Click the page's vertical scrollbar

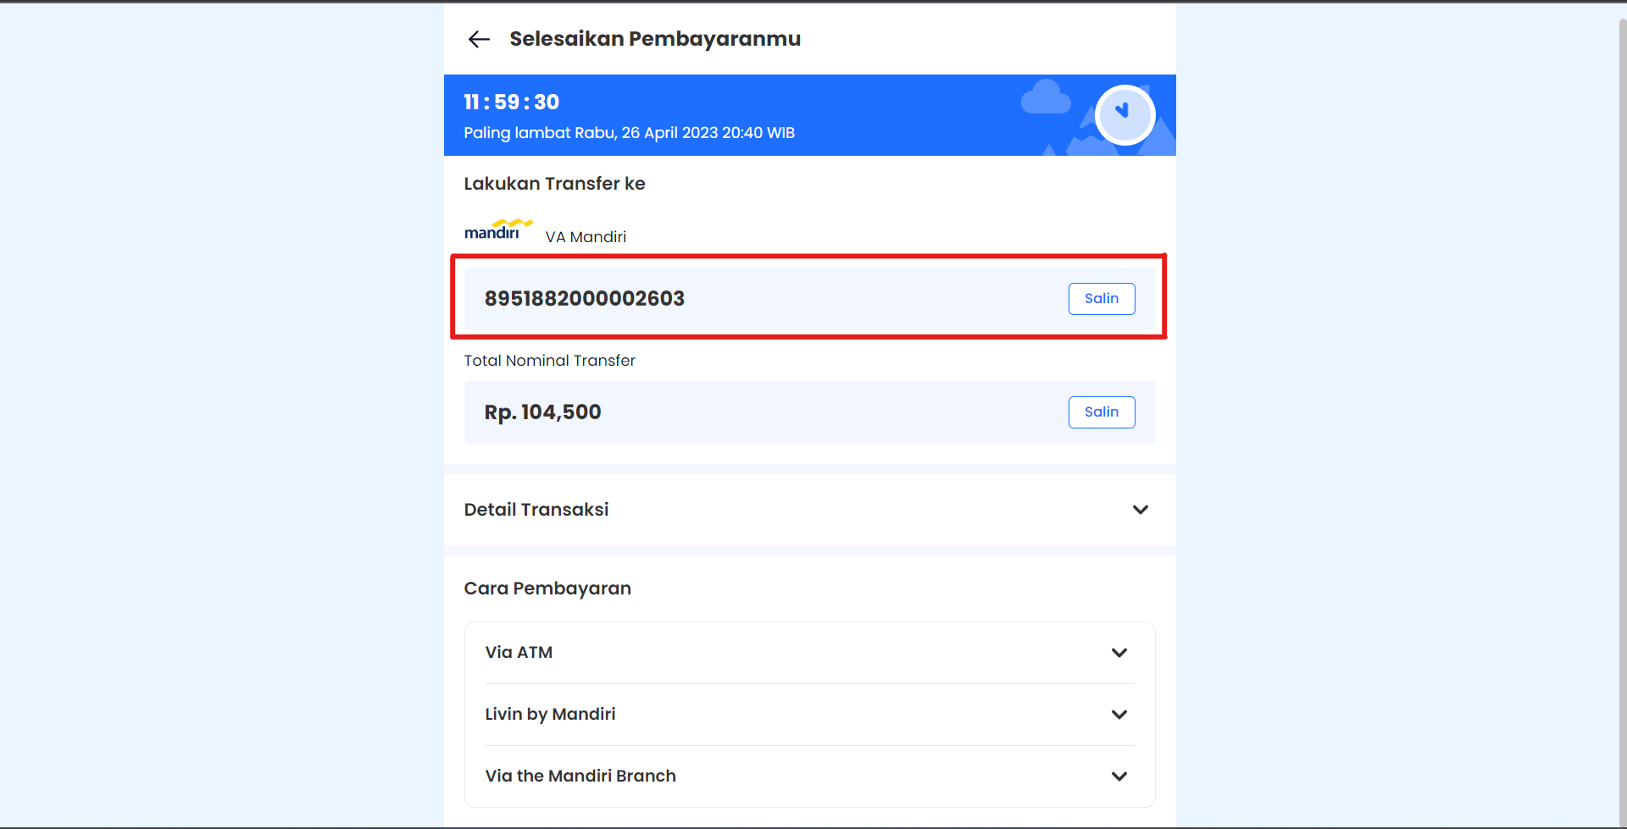(x=1621, y=415)
